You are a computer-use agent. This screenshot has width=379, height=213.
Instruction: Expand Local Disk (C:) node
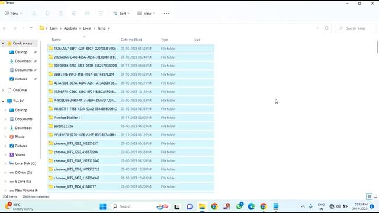5,164
